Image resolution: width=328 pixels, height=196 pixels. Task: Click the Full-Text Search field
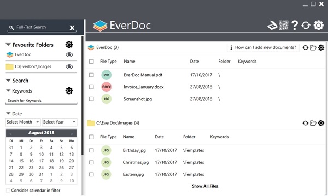coord(39,27)
